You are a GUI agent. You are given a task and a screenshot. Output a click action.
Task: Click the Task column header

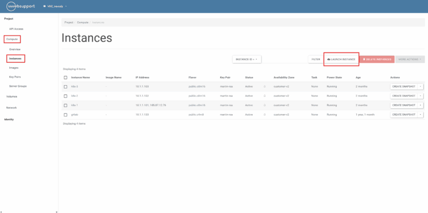point(314,78)
